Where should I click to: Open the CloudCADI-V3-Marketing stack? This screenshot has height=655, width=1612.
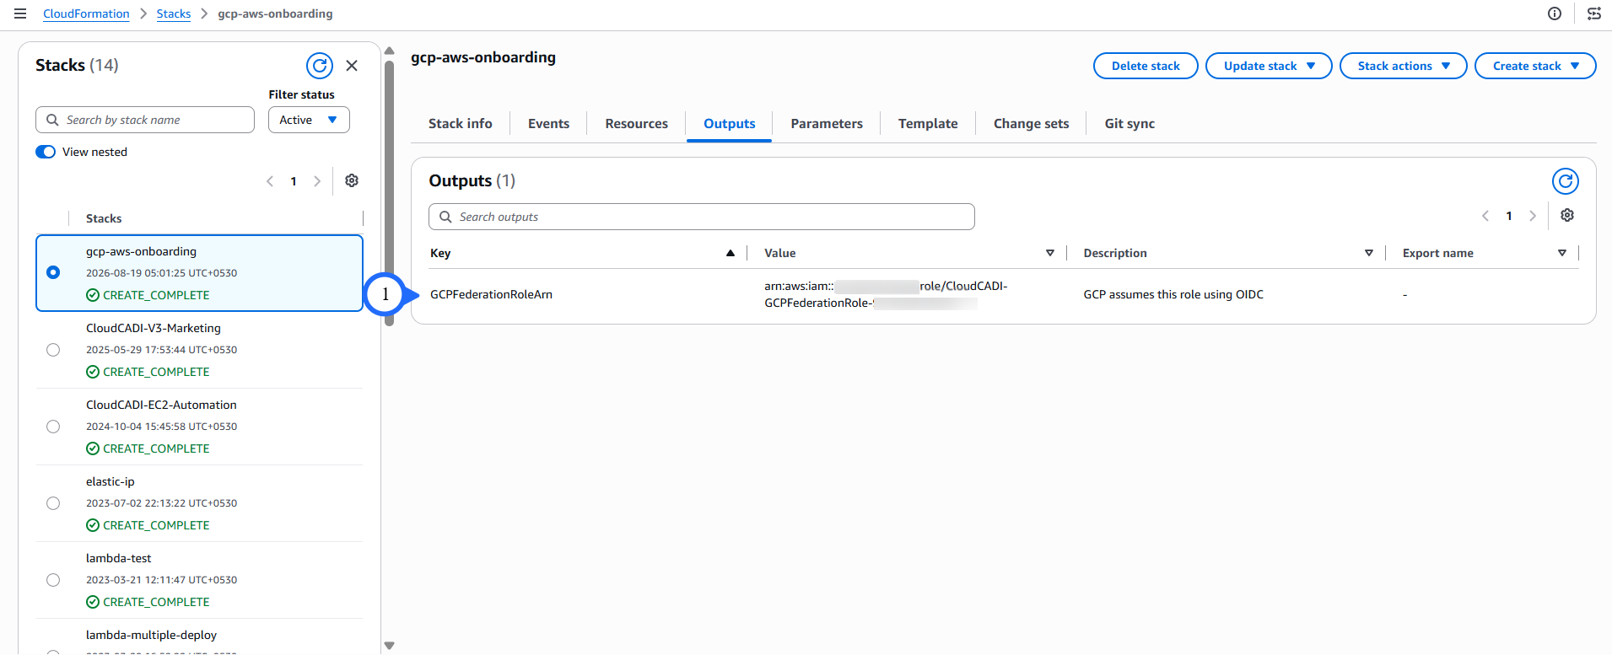point(154,328)
